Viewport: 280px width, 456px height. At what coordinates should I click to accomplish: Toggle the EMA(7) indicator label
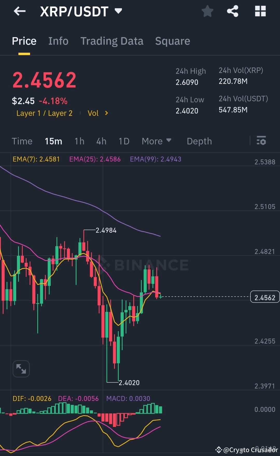36,159
